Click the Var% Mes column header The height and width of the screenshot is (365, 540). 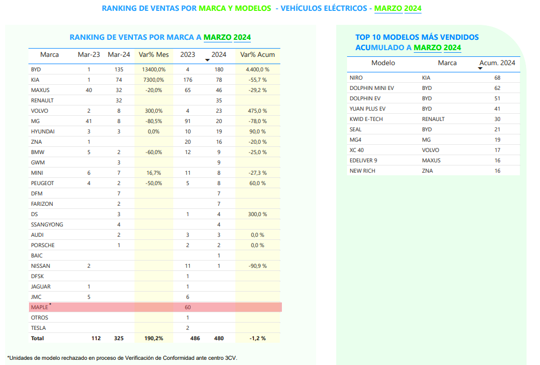154,54
